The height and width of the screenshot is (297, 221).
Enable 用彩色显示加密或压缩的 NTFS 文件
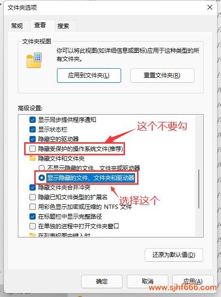[x=32, y=207]
